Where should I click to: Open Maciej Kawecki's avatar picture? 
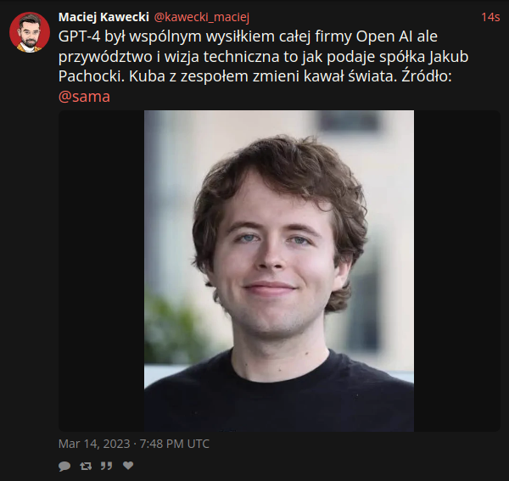pyautogui.click(x=30, y=32)
